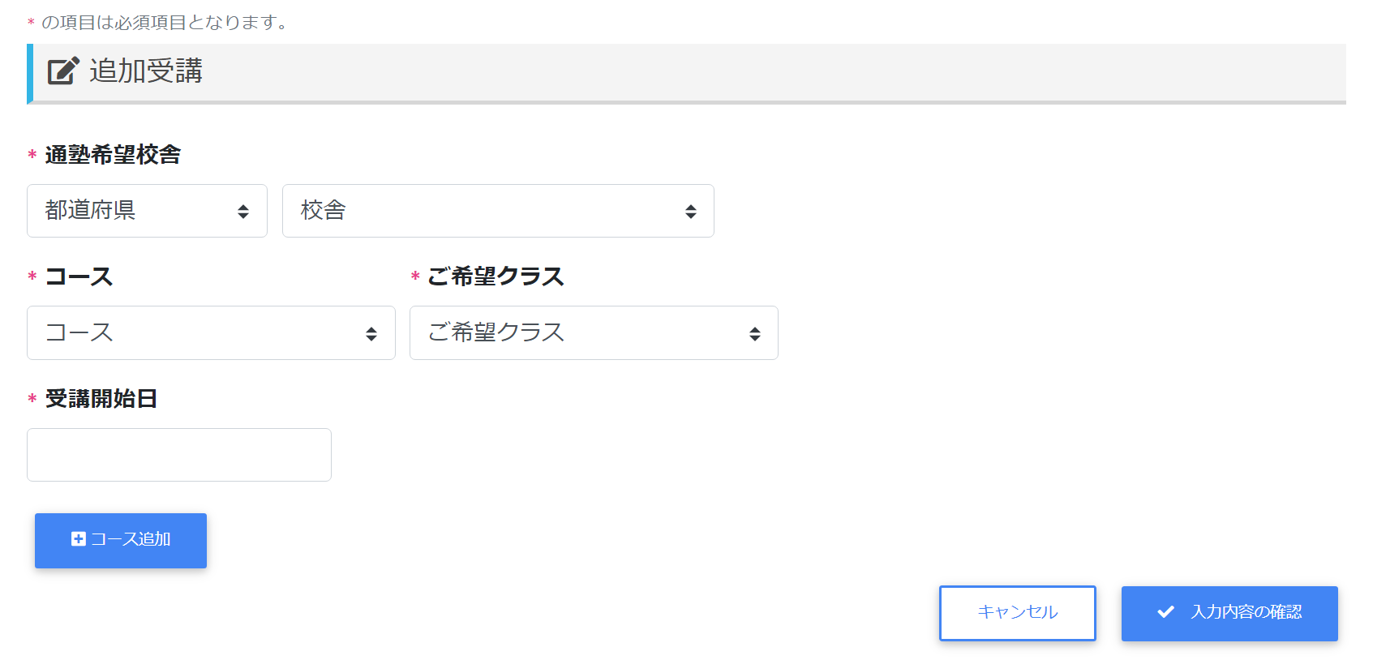Click the 追加受講 section heading text
This screenshot has width=1373, height=660.
[x=146, y=71]
